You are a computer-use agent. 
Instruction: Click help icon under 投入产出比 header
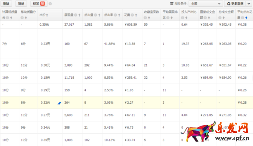[x=182, y=18]
